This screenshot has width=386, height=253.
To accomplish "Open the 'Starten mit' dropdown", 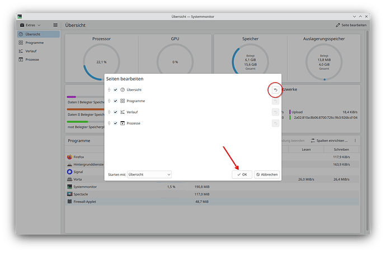I will click(149, 174).
